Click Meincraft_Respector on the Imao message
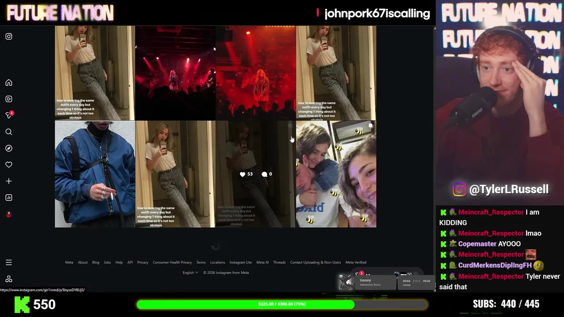 tap(491, 233)
